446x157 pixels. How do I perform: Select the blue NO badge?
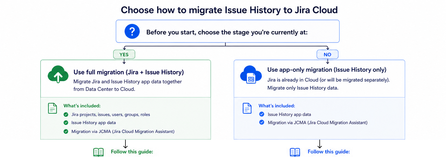click(328, 54)
